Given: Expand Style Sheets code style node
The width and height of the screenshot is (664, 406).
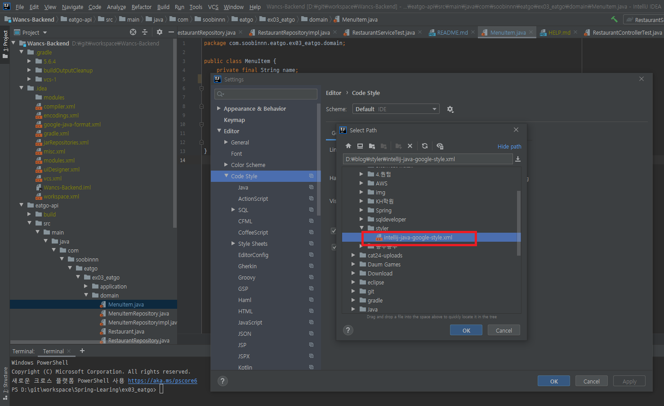Looking at the screenshot, I should click(233, 244).
